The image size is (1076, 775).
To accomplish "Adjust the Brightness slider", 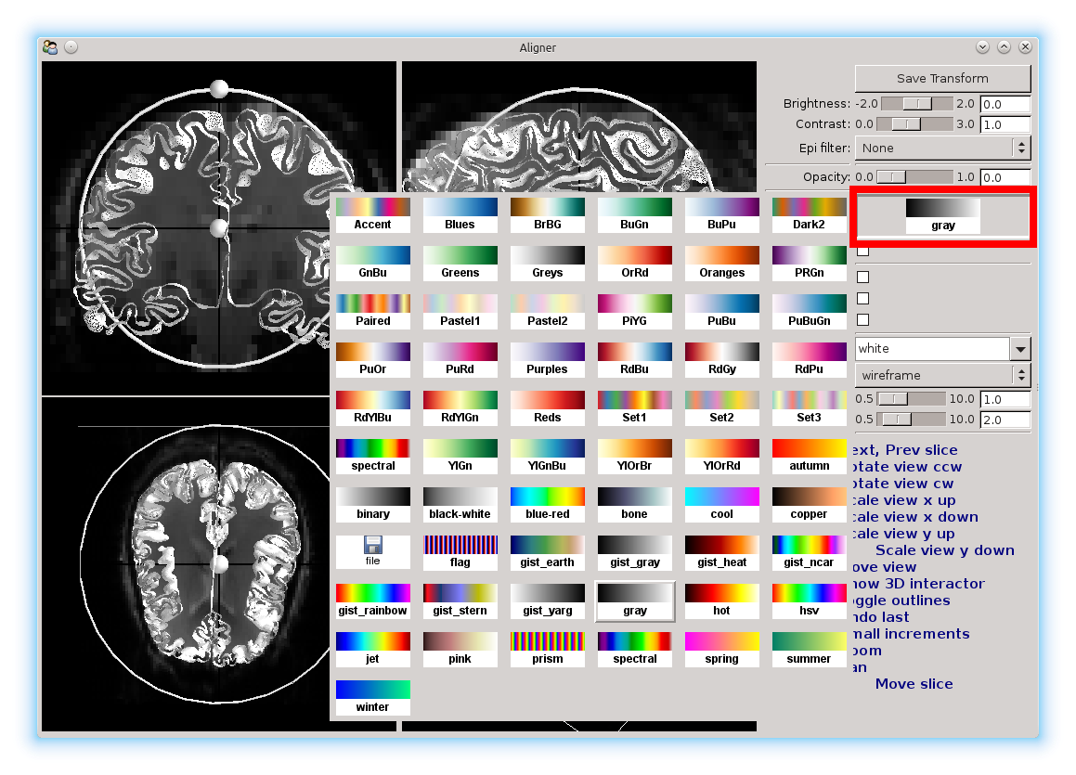I will pos(917,104).
